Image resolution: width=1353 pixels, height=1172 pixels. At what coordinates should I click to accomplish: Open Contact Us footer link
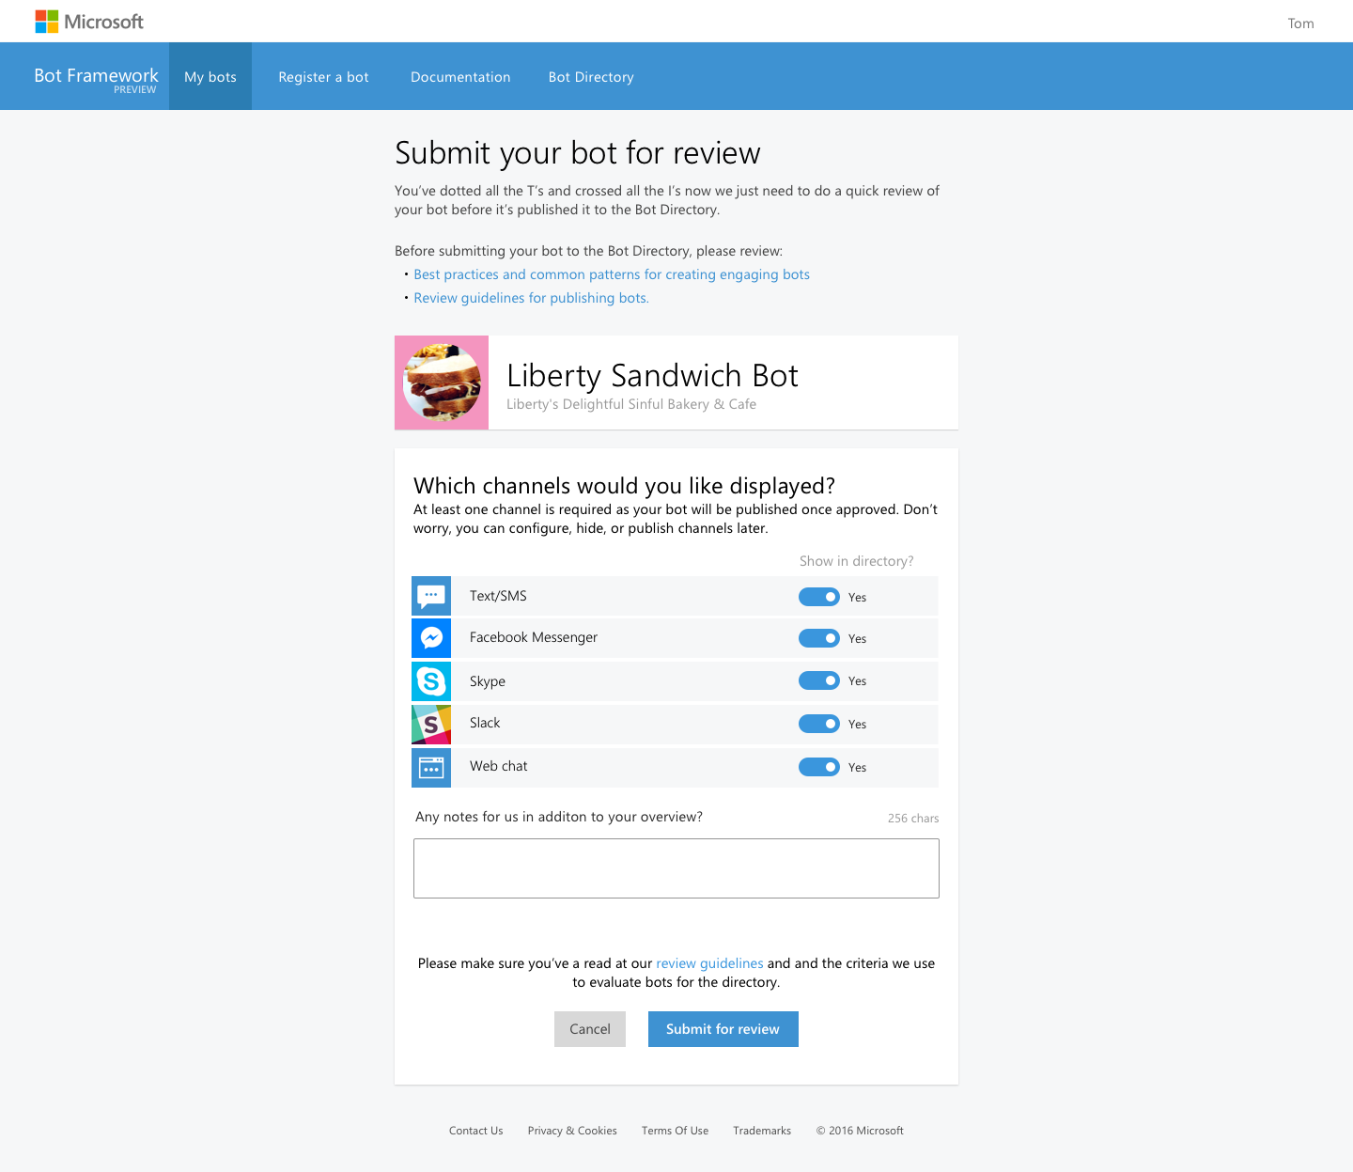(476, 1131)
